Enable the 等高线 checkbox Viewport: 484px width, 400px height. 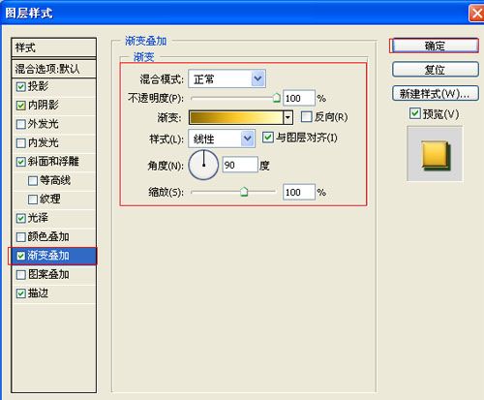coord(33,181)
